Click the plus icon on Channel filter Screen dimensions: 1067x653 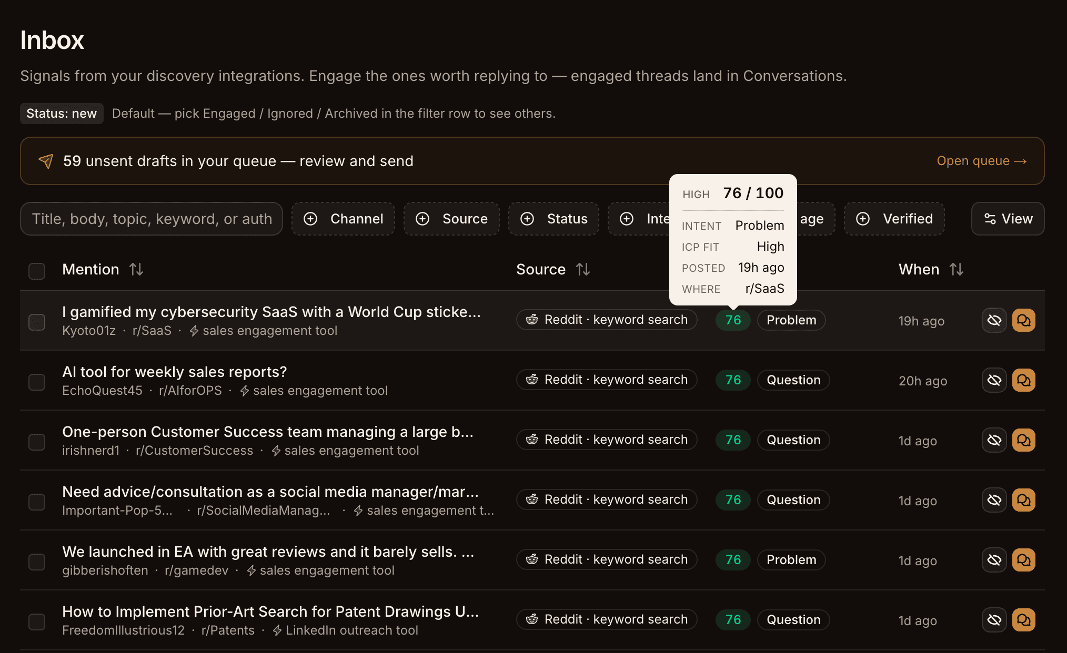pyautogui.click(x=310, y=219)
